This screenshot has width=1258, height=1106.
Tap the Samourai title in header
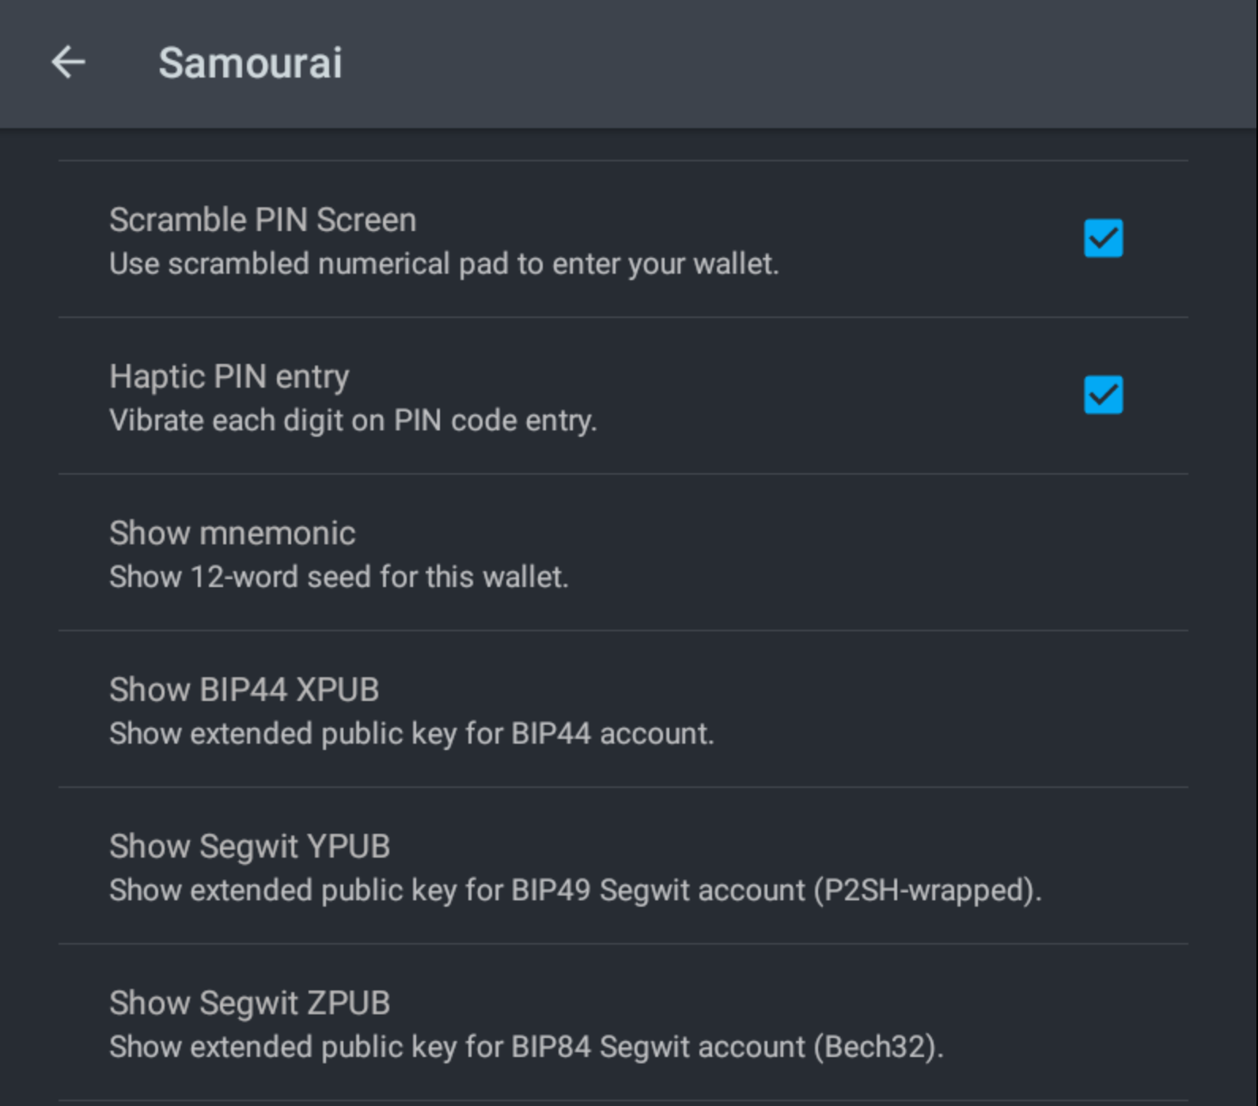coord(250,62)
